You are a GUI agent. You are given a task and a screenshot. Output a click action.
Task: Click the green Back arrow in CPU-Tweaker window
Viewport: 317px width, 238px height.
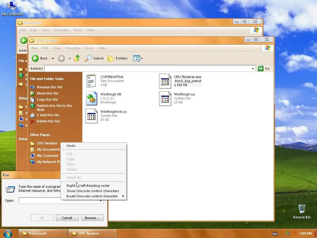point(35,58)
